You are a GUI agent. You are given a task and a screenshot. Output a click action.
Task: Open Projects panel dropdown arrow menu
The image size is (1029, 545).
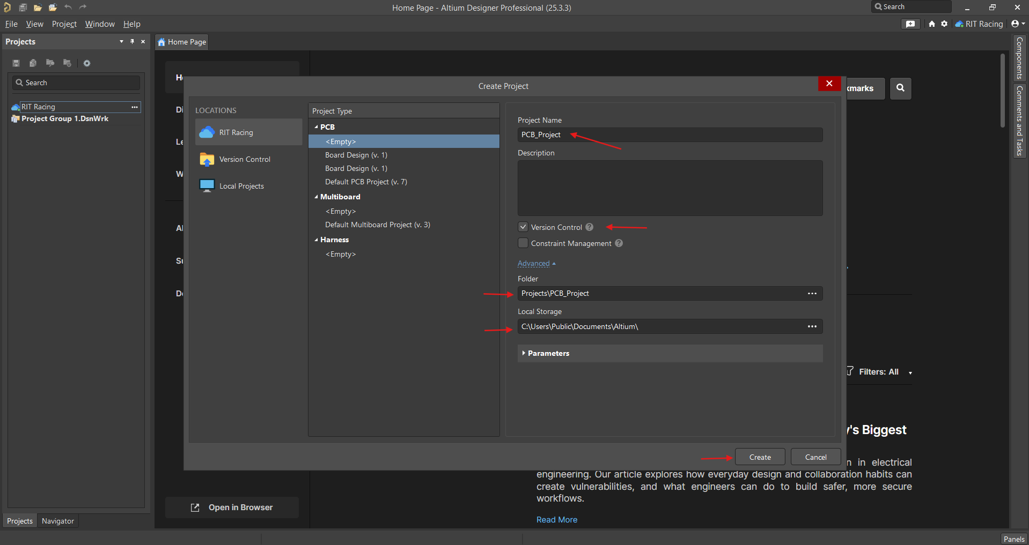(121, 41)
